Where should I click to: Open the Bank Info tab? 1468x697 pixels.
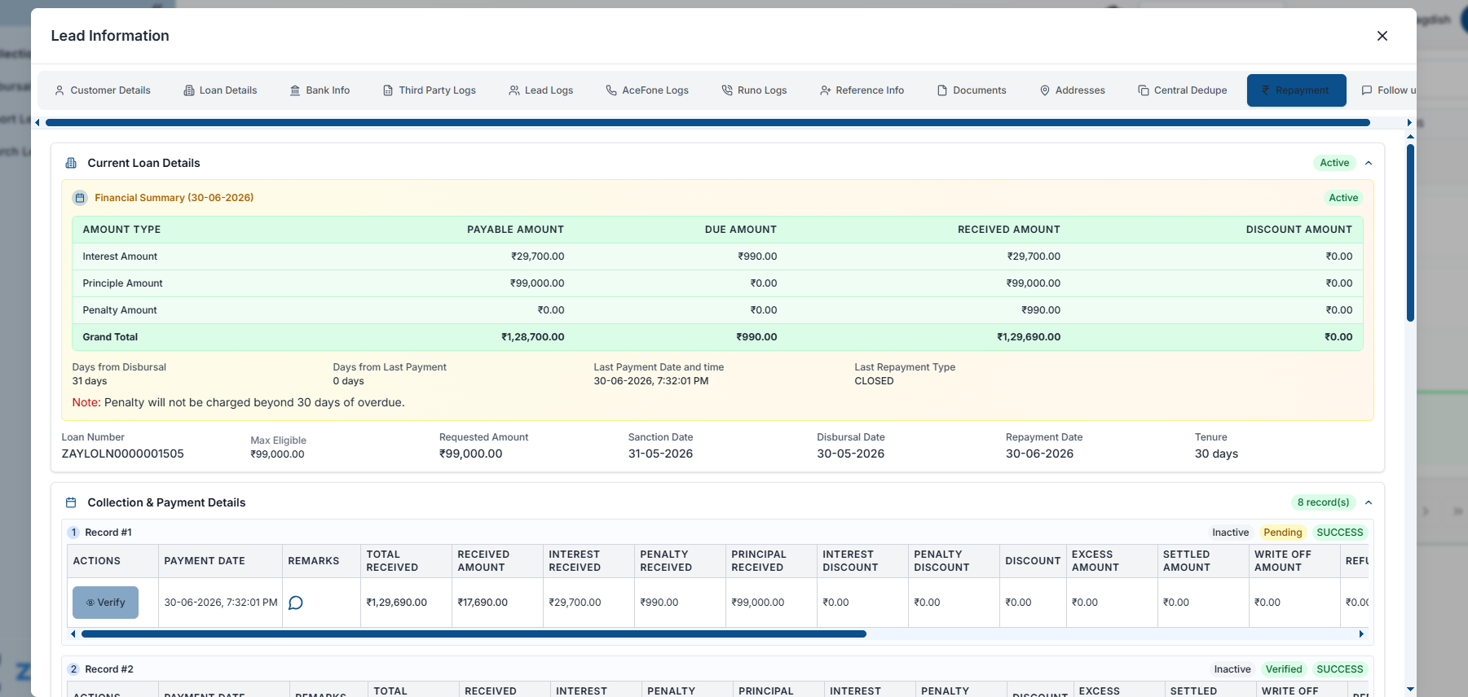(320, 90)
